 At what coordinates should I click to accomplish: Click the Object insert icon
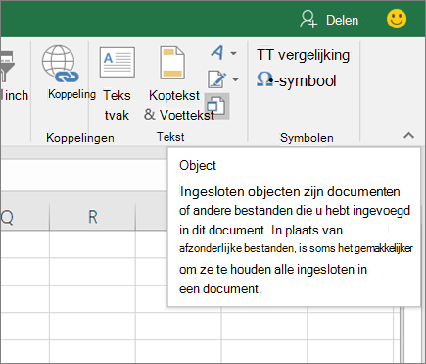click(216, 106)
